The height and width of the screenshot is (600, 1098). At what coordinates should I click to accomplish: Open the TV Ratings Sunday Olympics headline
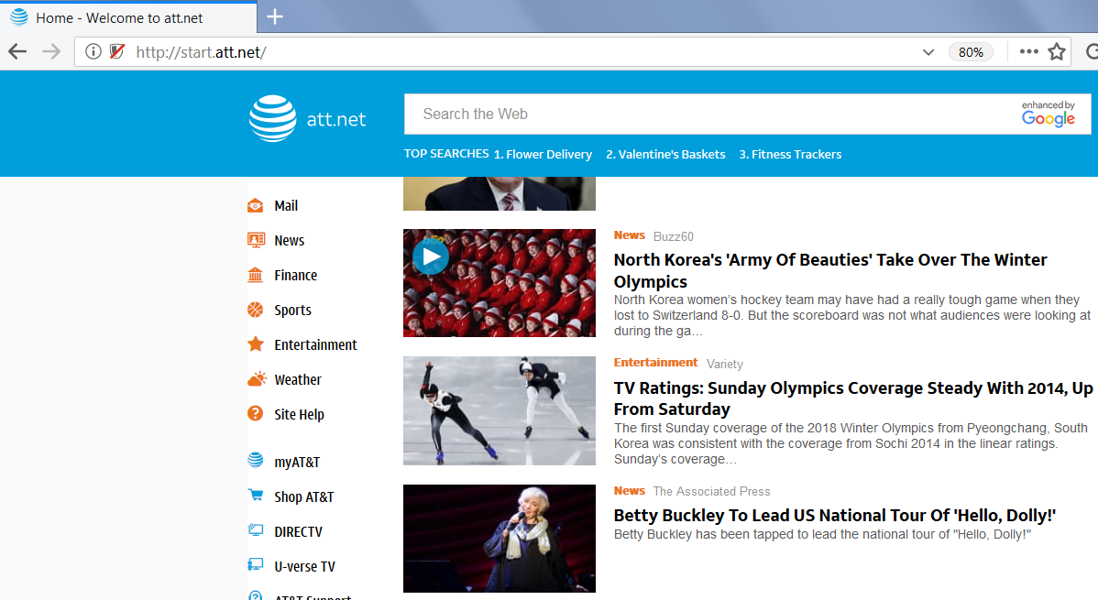[853, 398]
